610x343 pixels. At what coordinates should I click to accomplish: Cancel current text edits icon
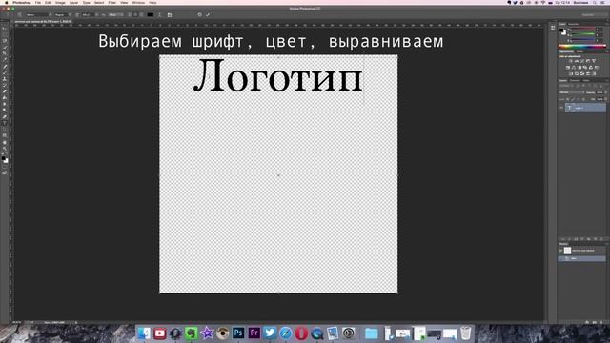coord(199,15)
